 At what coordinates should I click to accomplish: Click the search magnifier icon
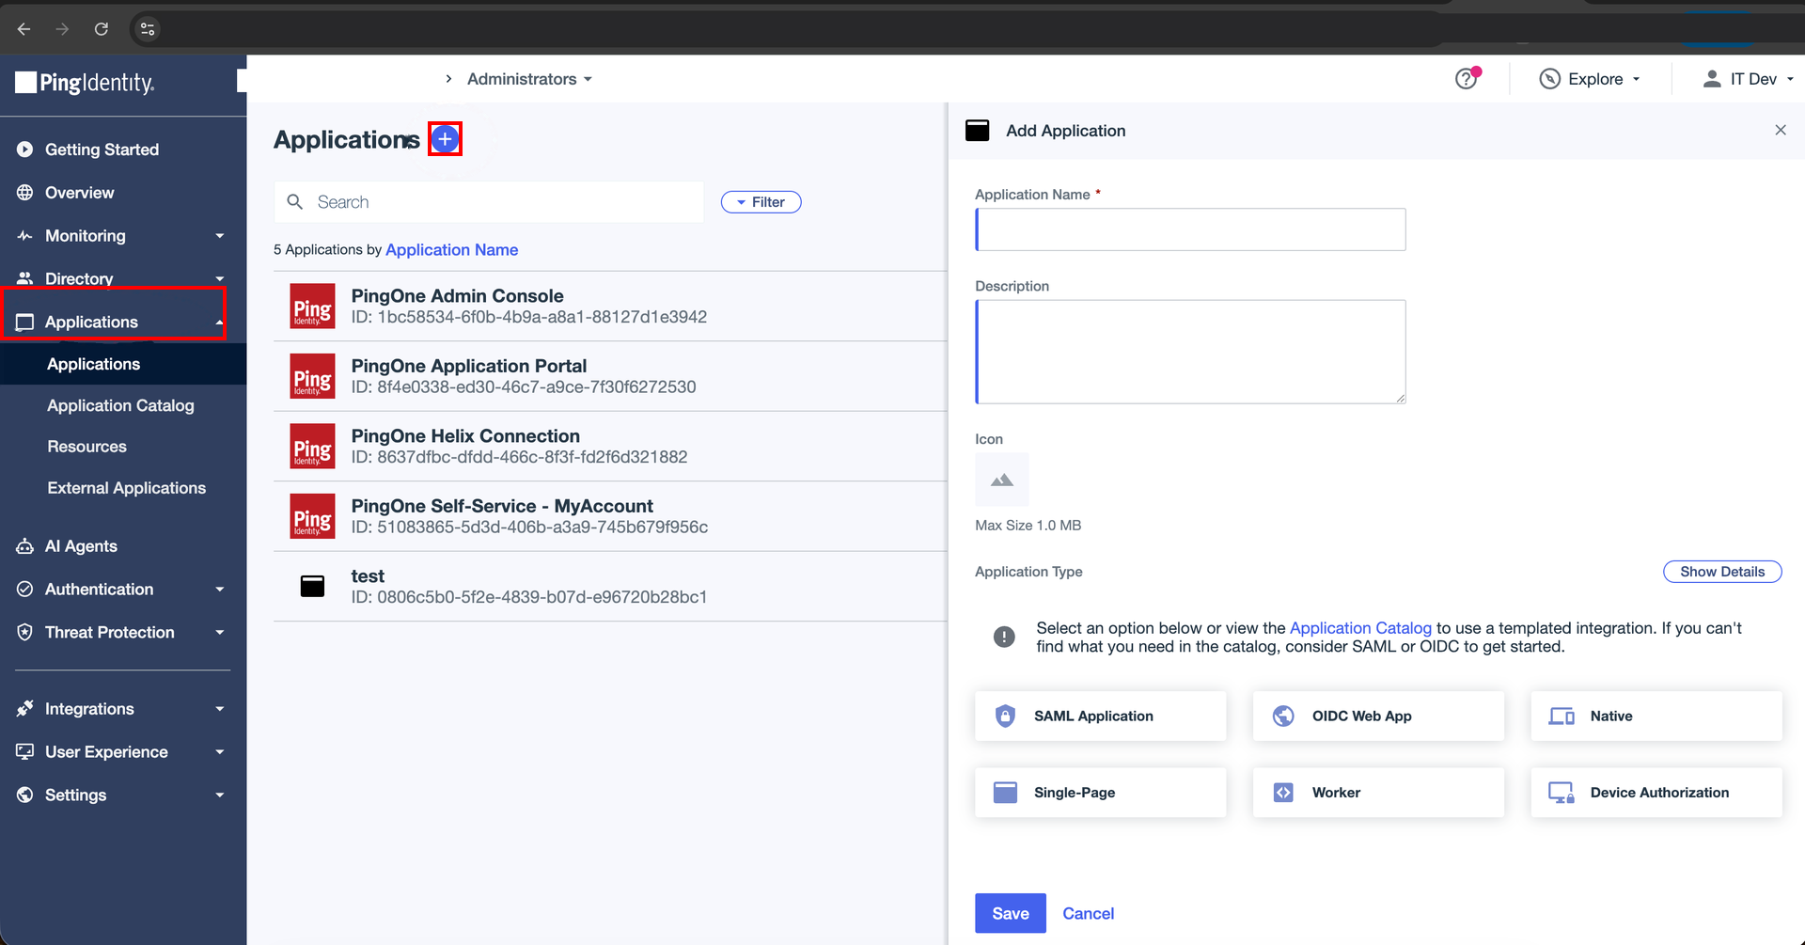pyautogui.click(x=295, y=202)
